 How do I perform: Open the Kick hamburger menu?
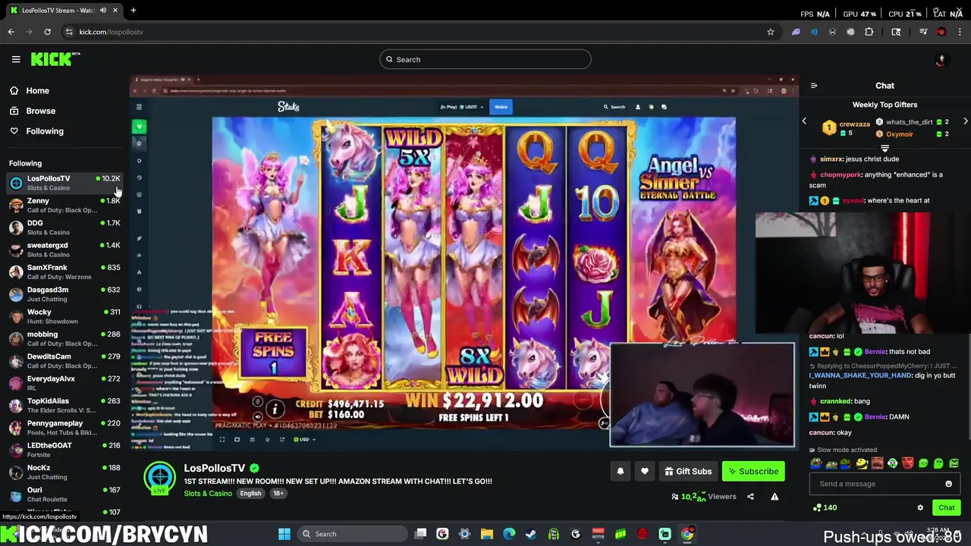[x=16, y=59]
